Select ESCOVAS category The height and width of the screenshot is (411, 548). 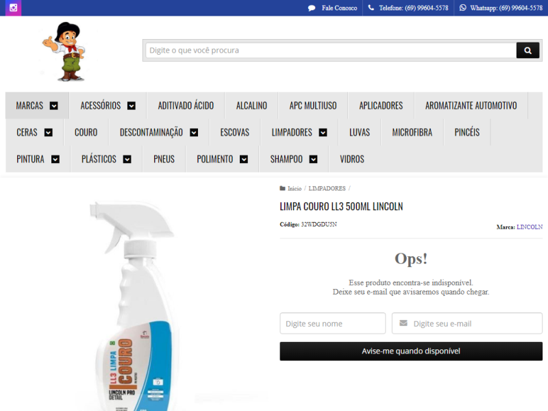click(234, 132)
